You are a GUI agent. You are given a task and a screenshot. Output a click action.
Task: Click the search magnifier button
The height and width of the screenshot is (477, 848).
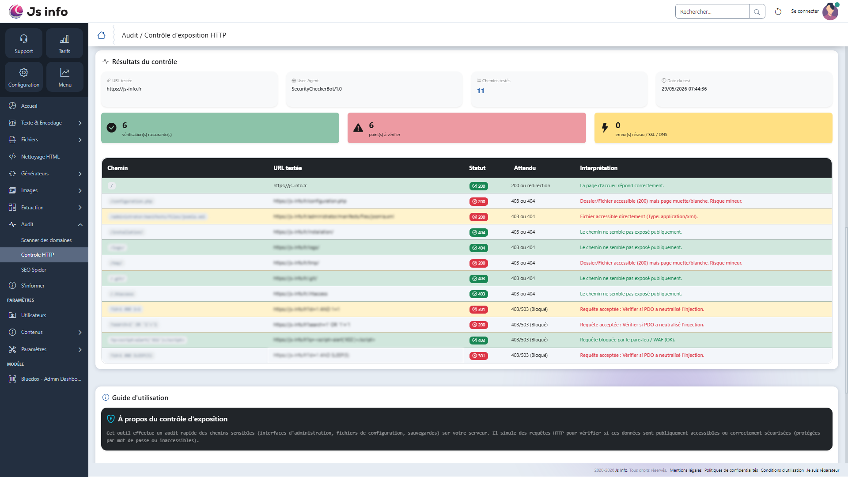(757, 11)
